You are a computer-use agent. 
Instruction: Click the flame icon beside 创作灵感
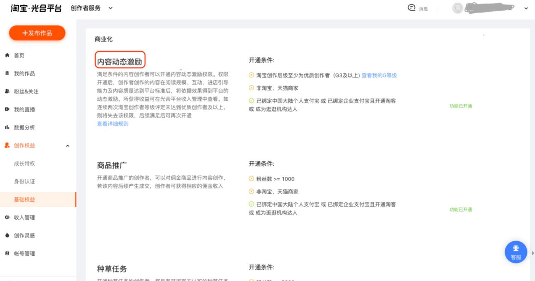7,235
